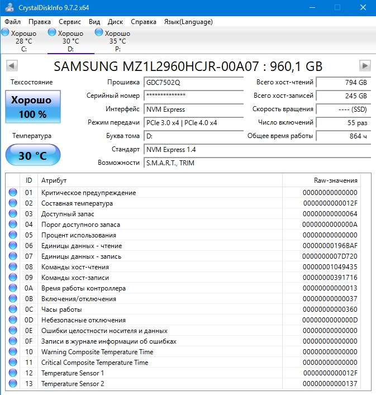The height and width of the screenshot is (395, 376).
Task: Click the total host reads value 794 GB
Action: coord(344,82)
